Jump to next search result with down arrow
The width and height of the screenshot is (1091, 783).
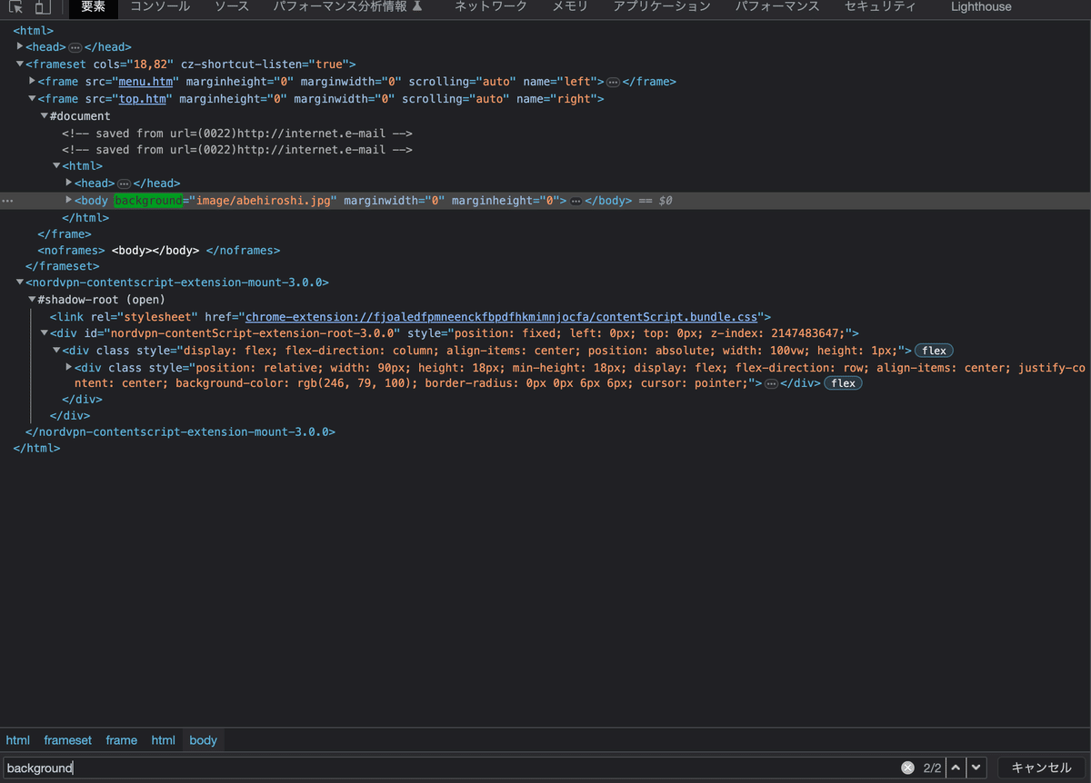click(x=976, y=768)
